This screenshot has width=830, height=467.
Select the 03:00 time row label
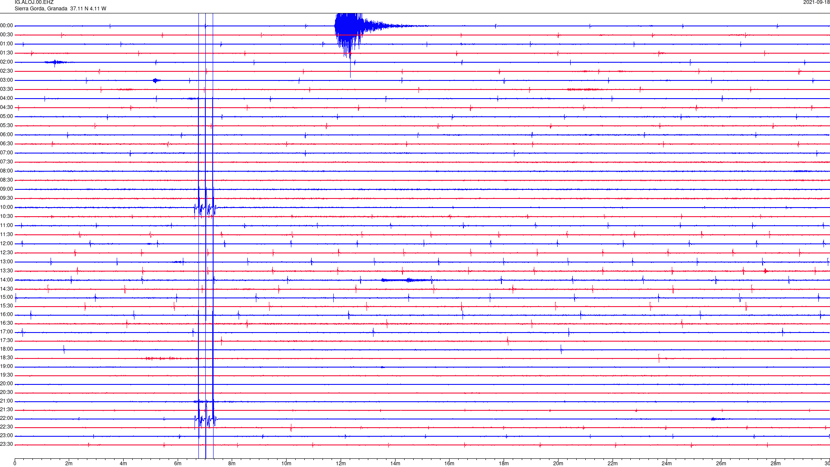(6, 80)
